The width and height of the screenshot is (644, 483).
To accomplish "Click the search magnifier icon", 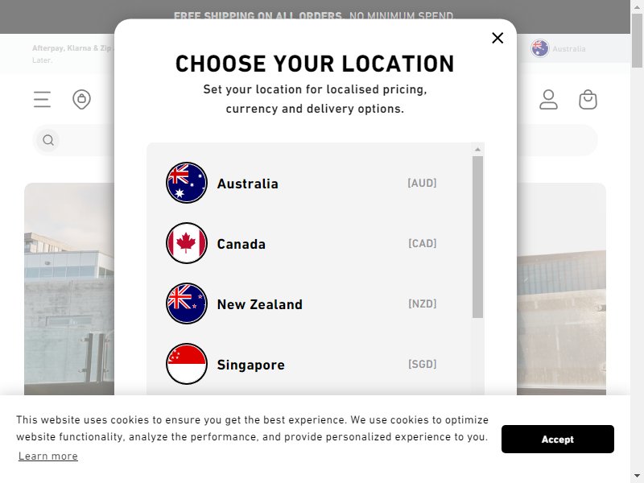I will click(48, 140).
